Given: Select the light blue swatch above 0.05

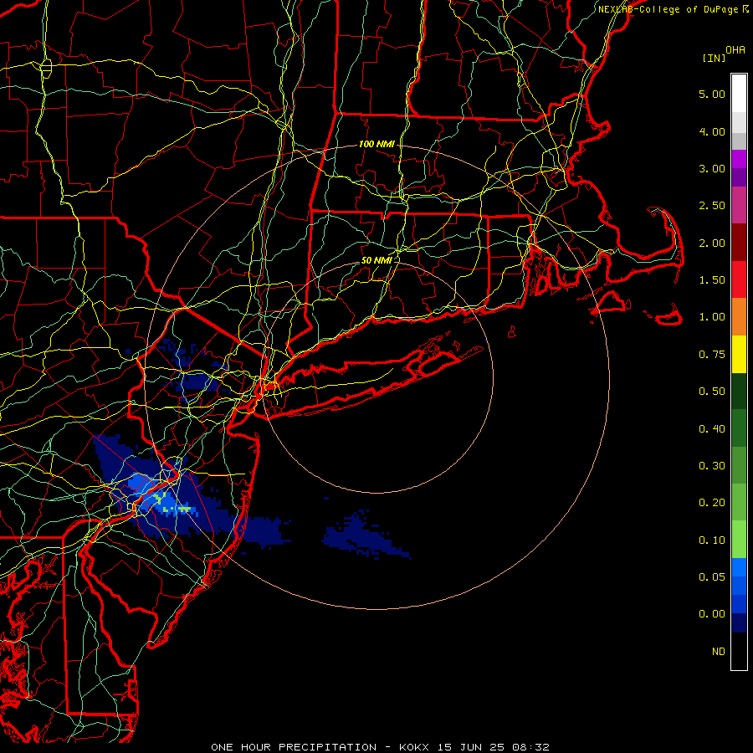Looking at the screenshot, I should tap(739, 567).
